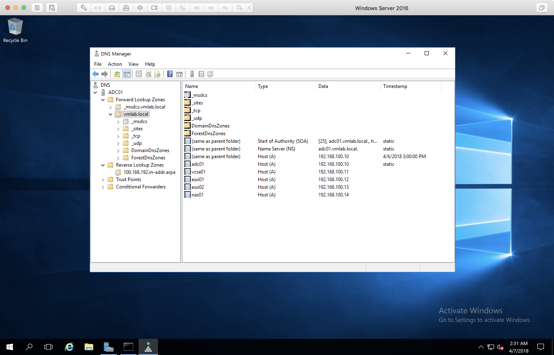Select the 100.168.192.in-addr.arpa reverse zone

point(149,172)
